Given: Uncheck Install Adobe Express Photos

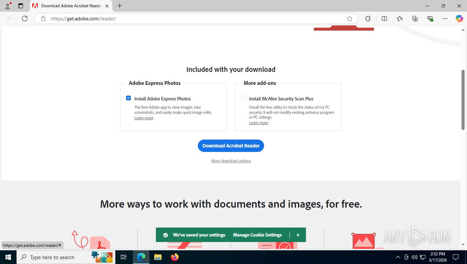Looking at the screenshot, I should (x=128, y=98).
